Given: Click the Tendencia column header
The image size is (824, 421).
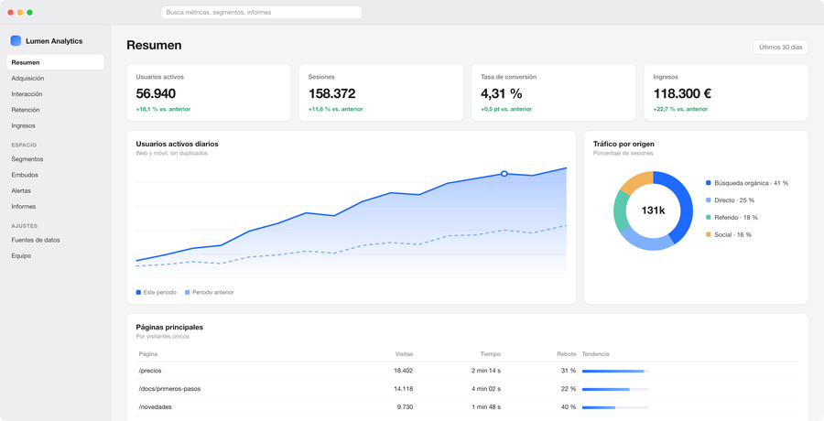Looking at the screenshot, I should coord(595,353).
